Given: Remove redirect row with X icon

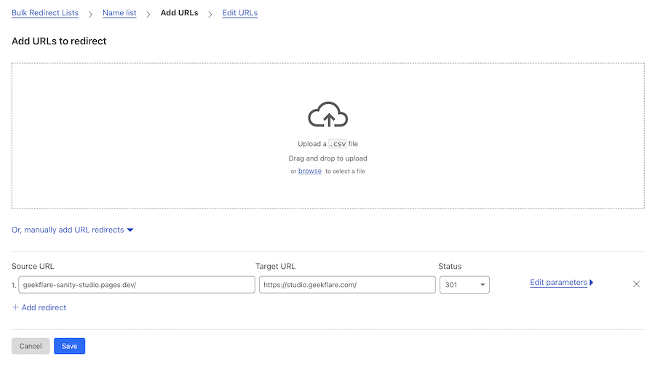Looking at the screenshot, I should (636, 284).
